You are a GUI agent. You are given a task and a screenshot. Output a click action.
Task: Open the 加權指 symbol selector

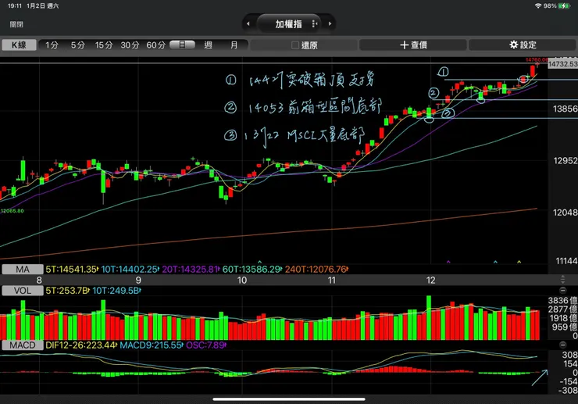288,24
